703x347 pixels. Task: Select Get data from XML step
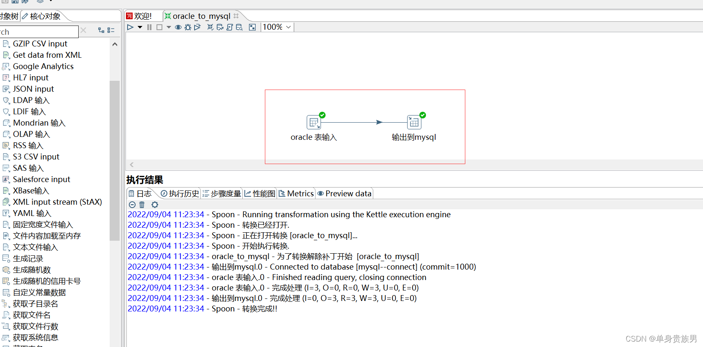point(47,55)
